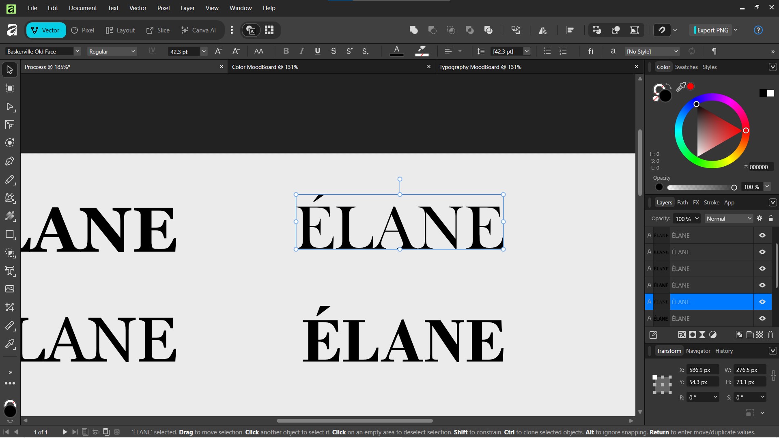Increase font size with A+ button
Screen dimensions: 779x438
[218, 51]
